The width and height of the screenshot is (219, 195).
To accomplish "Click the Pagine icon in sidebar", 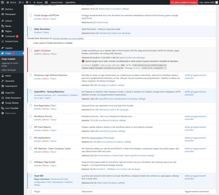I will click(x=3, y=31).
